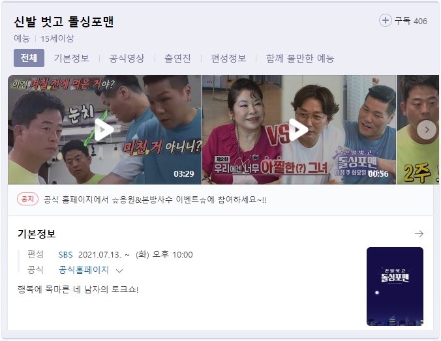The width and height of the screenshot is (441, 341).
Task: Open the 공식홈페이지 link
Action: tap(84, 270)
